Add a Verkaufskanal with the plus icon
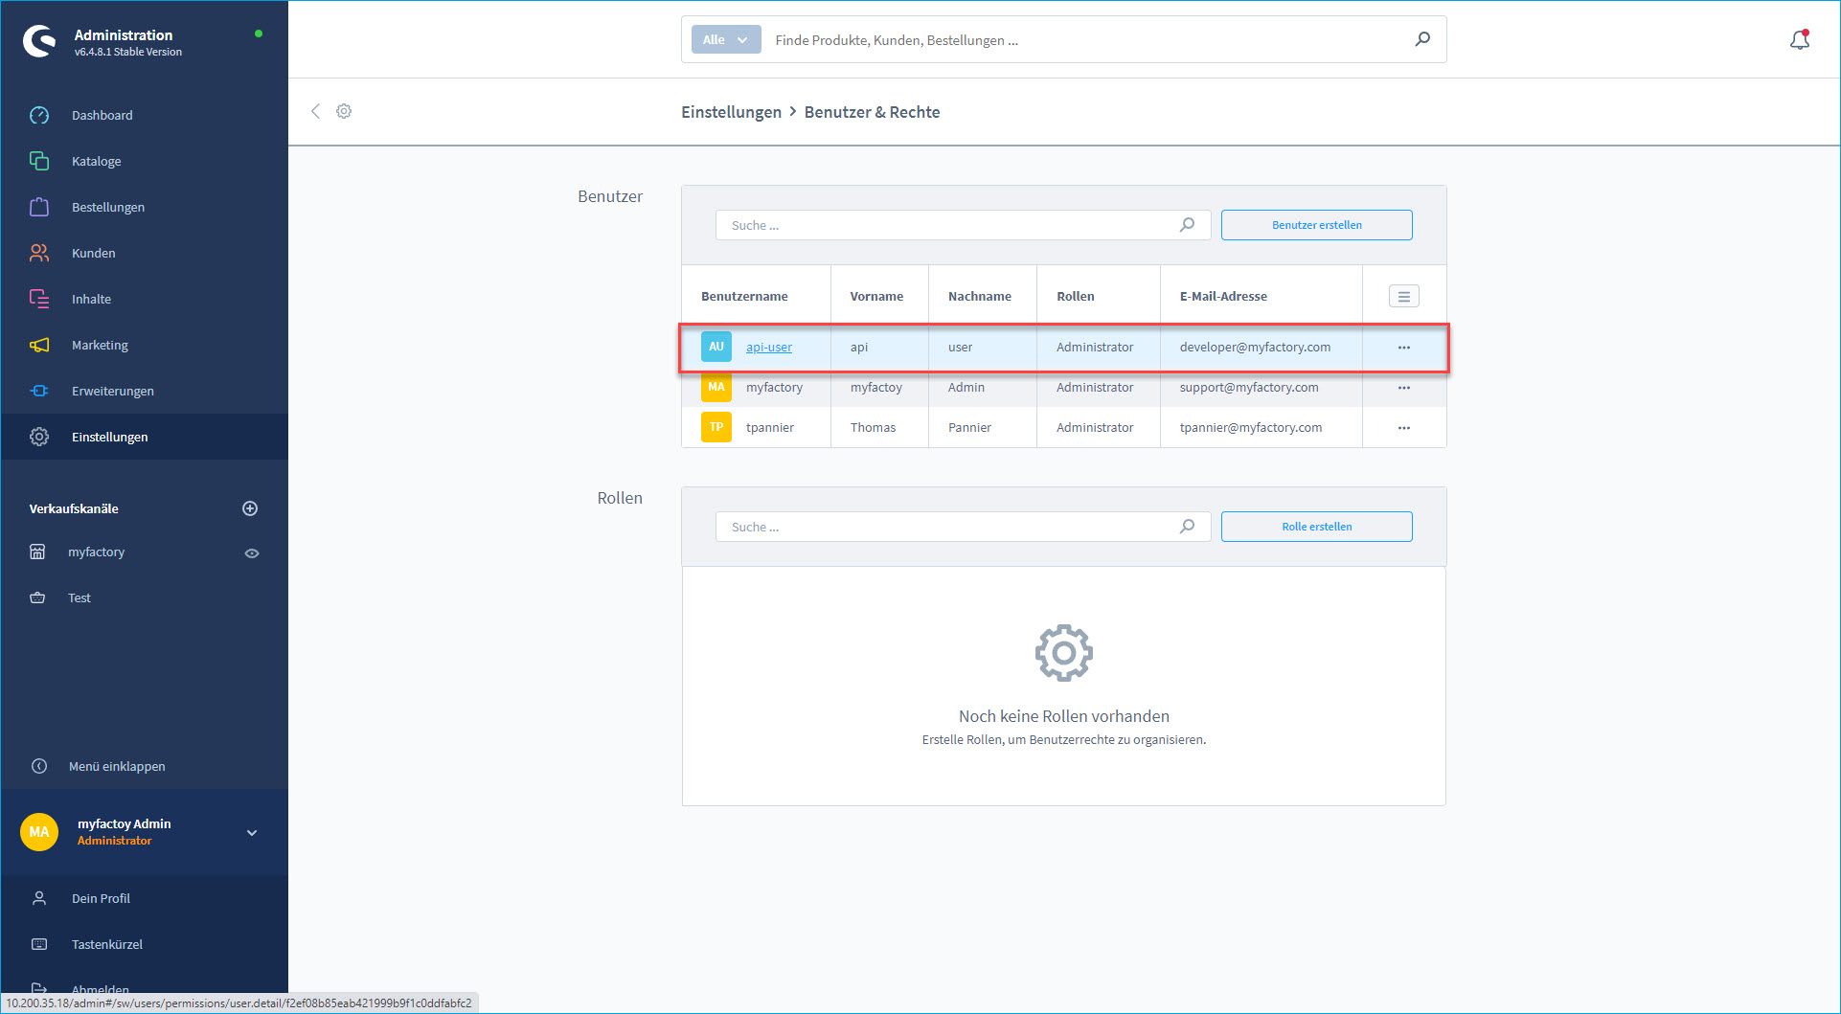 250,507
